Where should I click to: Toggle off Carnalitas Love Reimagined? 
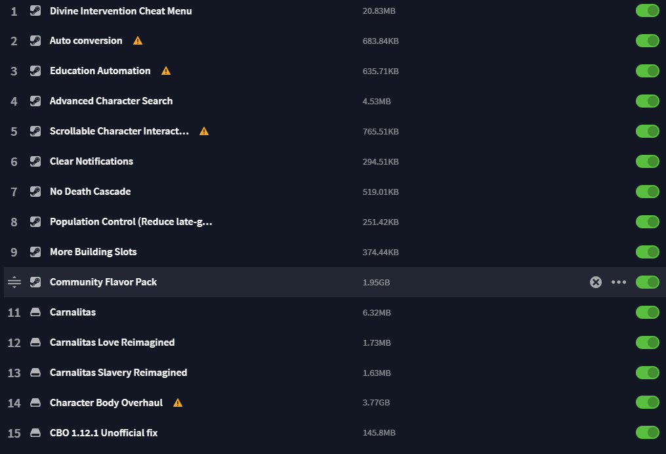pos(647,342)
